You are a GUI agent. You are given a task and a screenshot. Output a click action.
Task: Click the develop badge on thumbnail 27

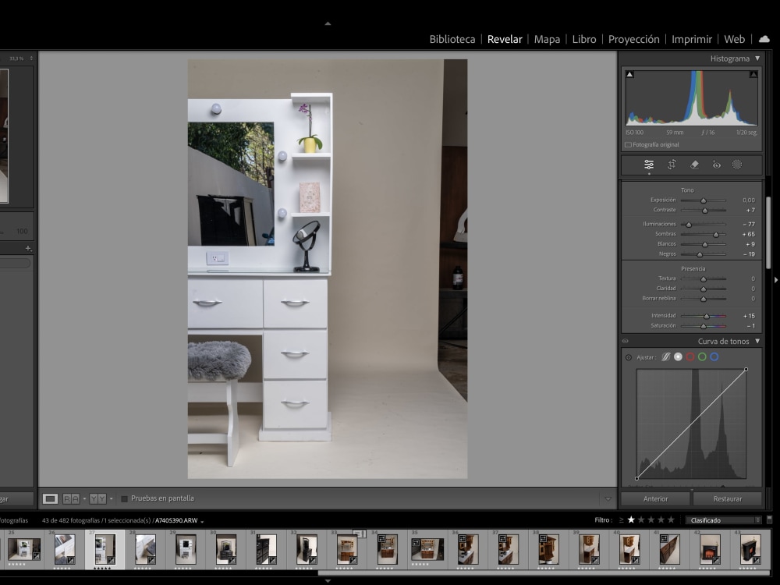click(111, 560)
